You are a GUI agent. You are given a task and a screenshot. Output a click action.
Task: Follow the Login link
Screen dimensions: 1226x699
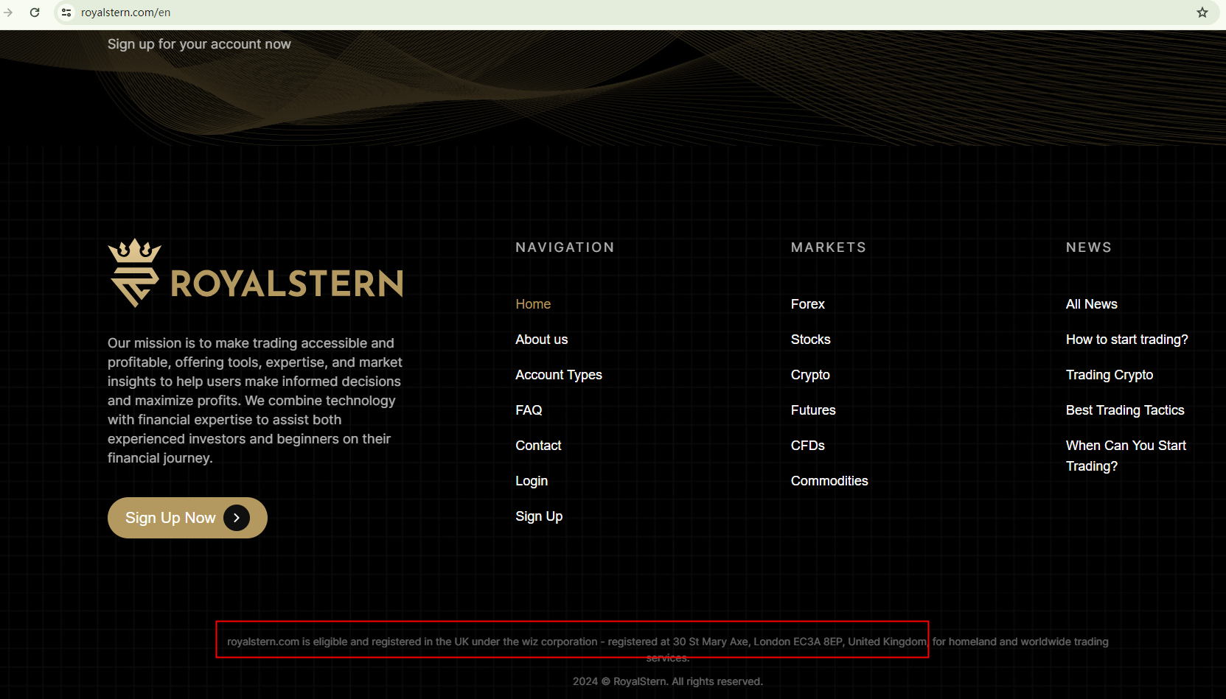(x=532, y=481)
